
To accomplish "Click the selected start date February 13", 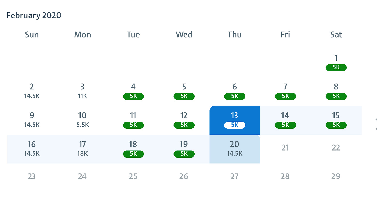I will (x=235, y=120).
